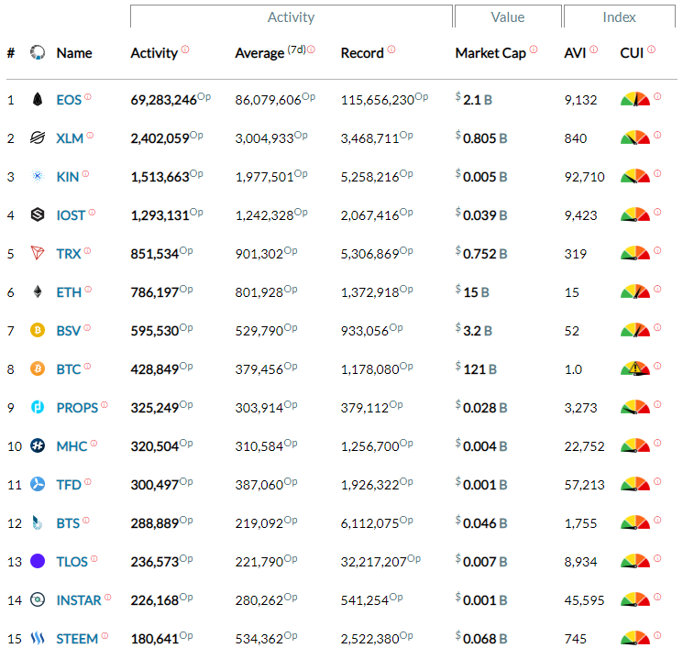Click the TRX Tron logo icon
This screenshot has width=683, height=659.
point(38,254)
